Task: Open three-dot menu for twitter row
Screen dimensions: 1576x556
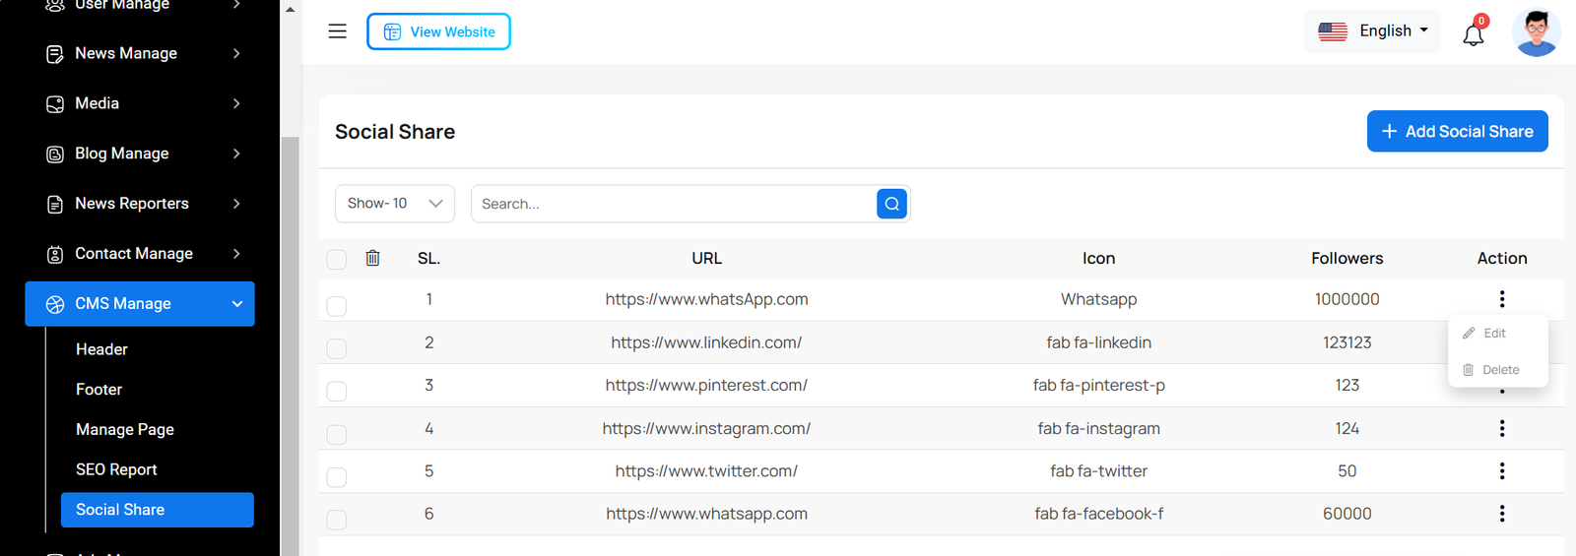Action: click(1501, 471)
